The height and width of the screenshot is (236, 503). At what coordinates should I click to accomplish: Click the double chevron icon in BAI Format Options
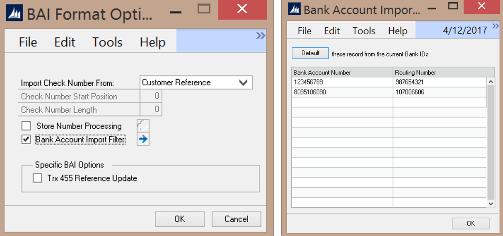point(261,36)
